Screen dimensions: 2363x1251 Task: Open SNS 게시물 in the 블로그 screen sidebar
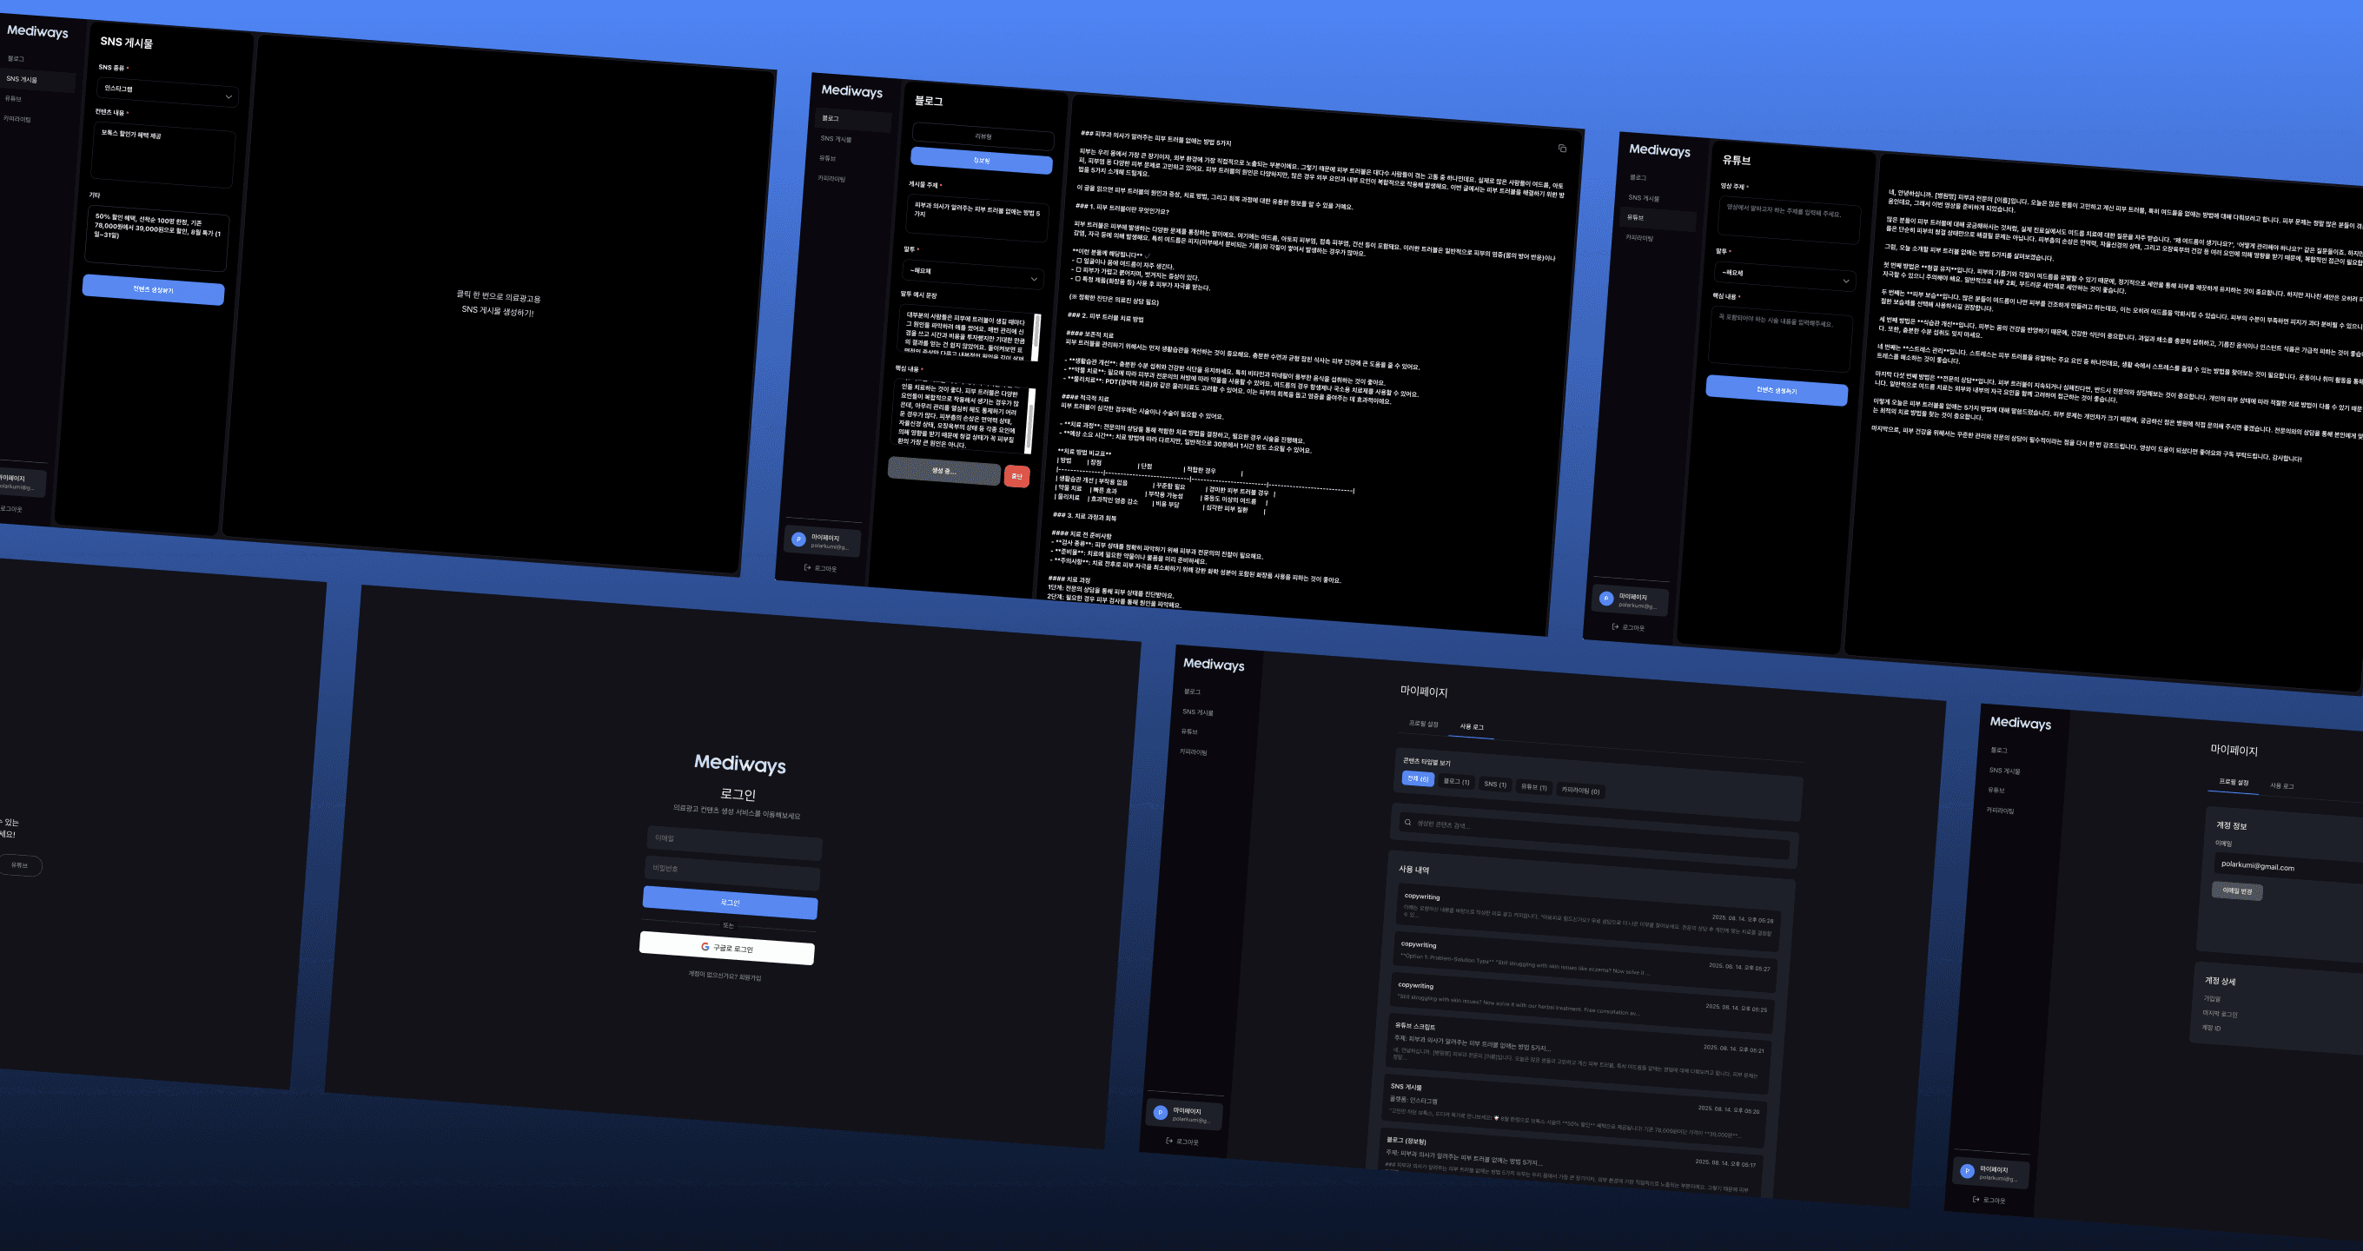tap(836, 139)
